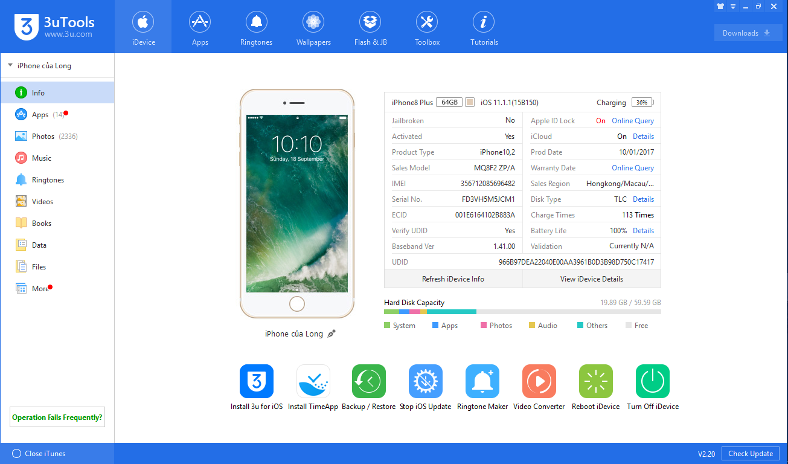Launch the Video Converter tool
Viewport: 788px width, 464px height.
pos(539,381)
